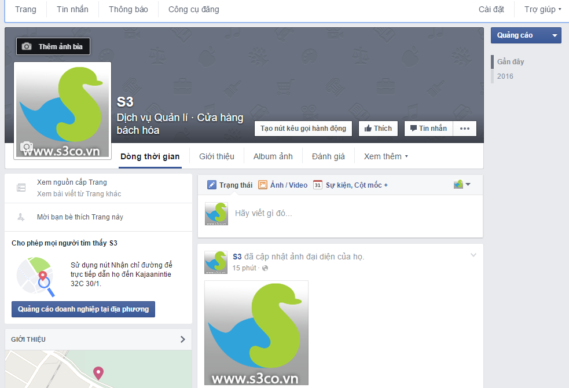Click the S3 avatar beside the post header
The width and height of the screenshot is (569, 388).
click(216, 262)
